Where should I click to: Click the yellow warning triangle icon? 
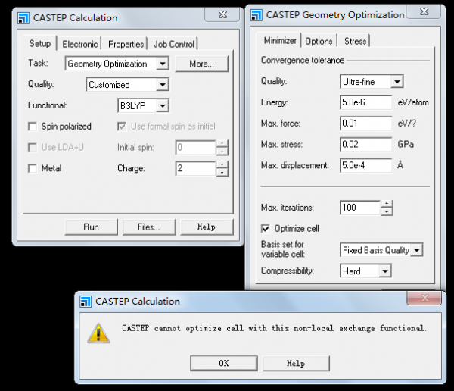point(98,333)
